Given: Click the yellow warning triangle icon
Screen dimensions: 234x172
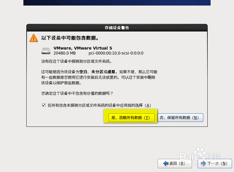Looking at the screenshot, I should point(34,38).
